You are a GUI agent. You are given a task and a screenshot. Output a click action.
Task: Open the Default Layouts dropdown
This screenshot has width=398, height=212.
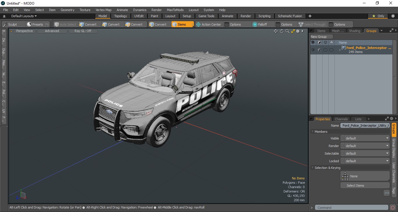point(24,16)
